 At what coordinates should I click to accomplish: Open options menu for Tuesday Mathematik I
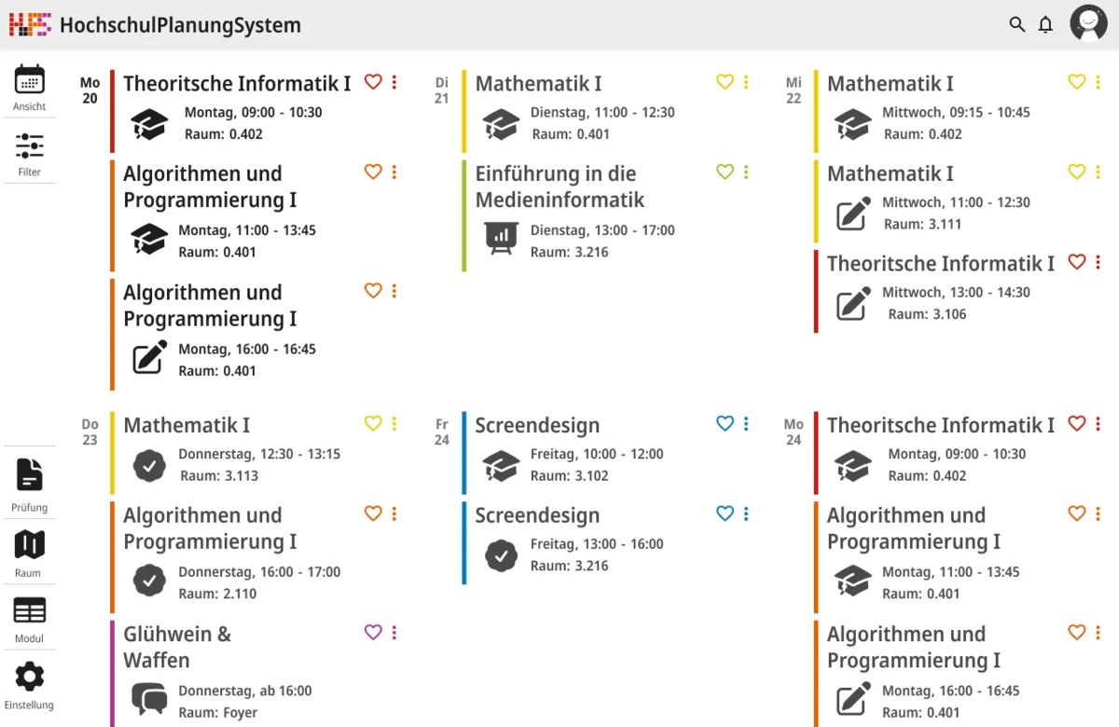tap(746, 82)
